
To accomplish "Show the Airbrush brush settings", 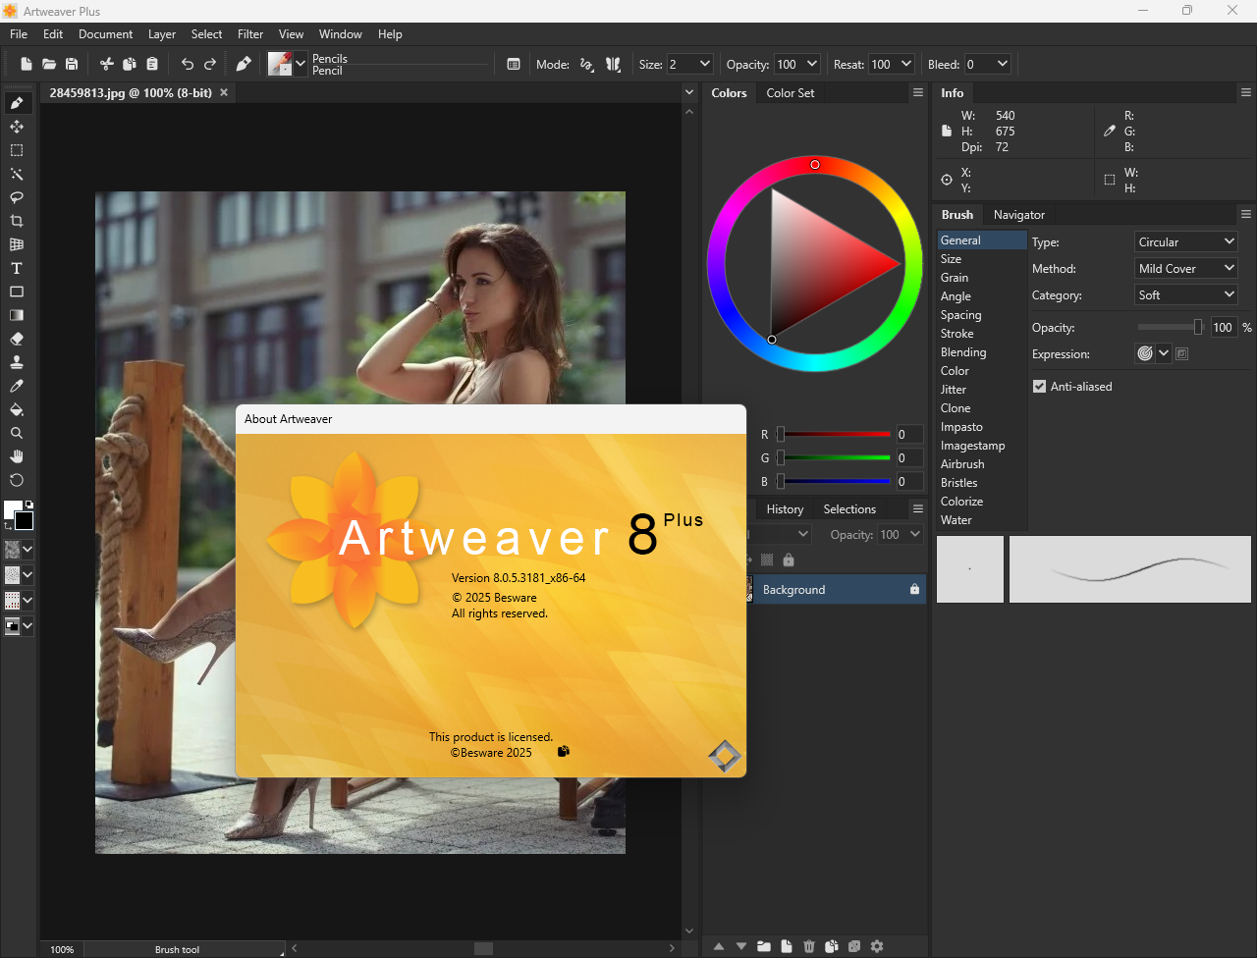I will coord(962,464).
